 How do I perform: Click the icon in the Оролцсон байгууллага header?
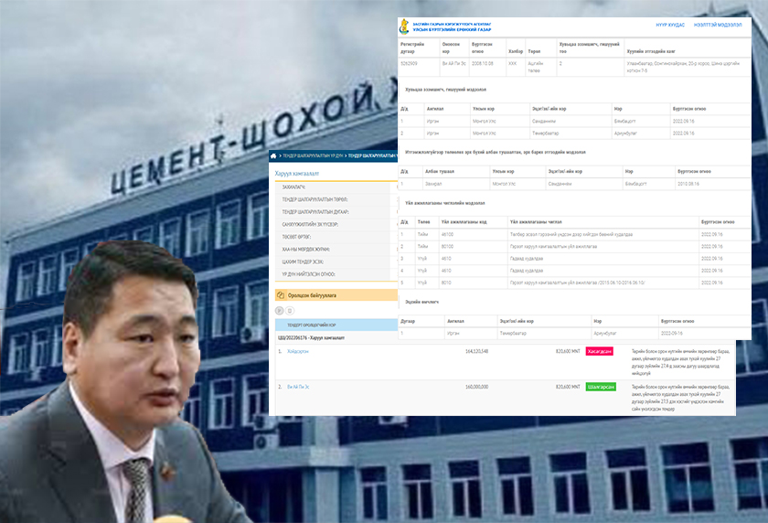click(x=281, y=295)
